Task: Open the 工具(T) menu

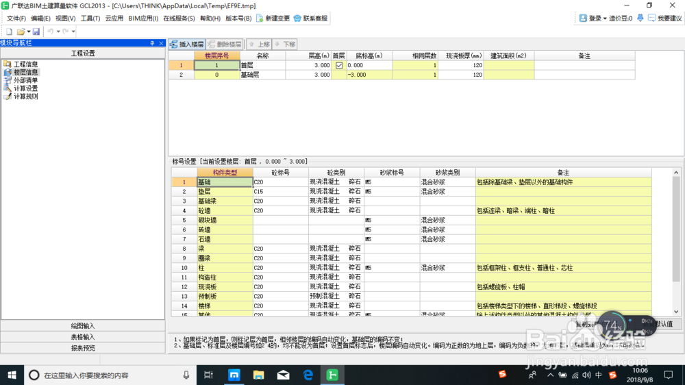Action: coord(90,18)
